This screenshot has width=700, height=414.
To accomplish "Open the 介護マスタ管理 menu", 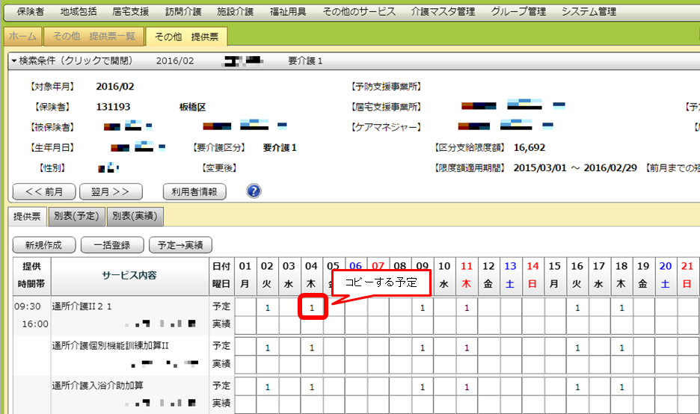I will click(x=443, y=12).
